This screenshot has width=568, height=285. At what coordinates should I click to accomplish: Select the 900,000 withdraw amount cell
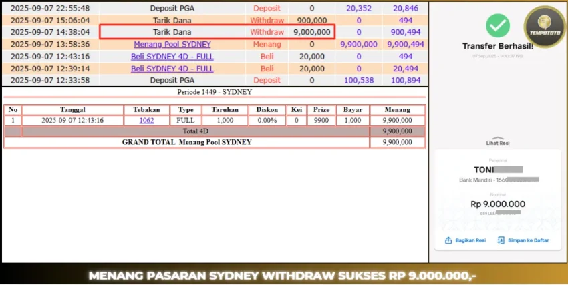coord(312,20)
